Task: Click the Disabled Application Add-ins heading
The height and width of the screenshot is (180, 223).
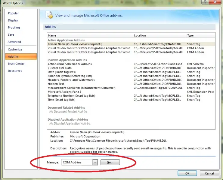Action: 68,120
